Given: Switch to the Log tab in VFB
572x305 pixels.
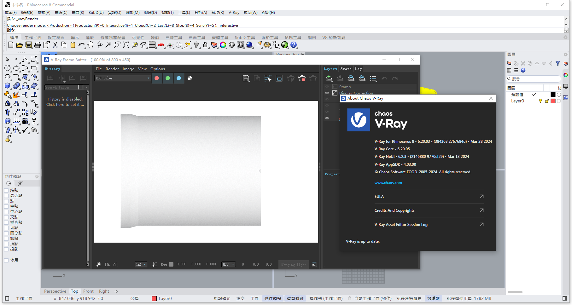Looking at the screenshot, I should tap(358, 69).
